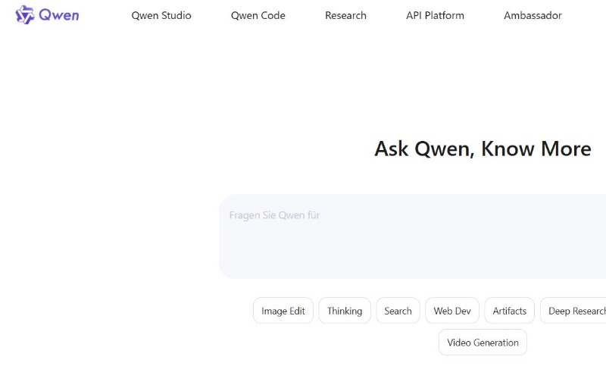Screen dimensions: 606x366
Task: Open the Qwen Code menu item
Action: click(258, 15)
